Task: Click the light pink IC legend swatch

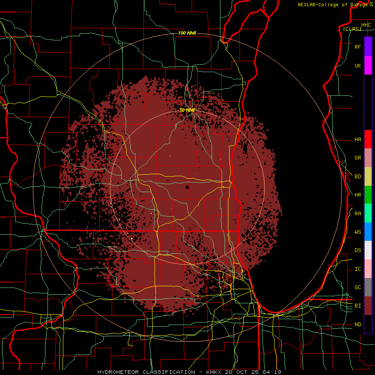Action: 368,269
